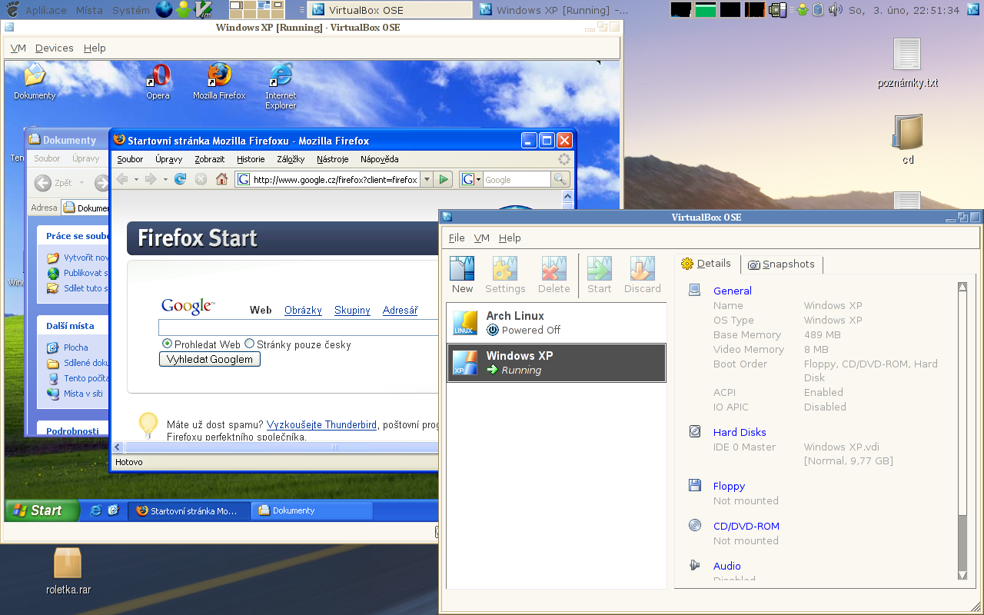984x615 pixels.
Task: Open Firefox Forward history dropdown arrow
Action: [165, 180]
